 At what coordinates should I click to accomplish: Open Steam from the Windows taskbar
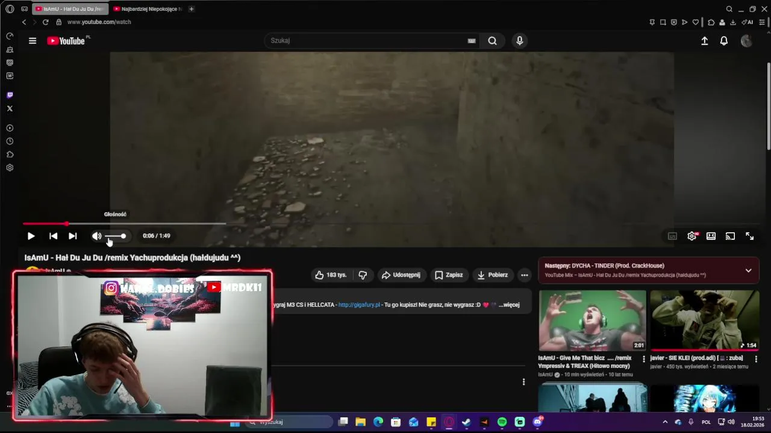466,422
